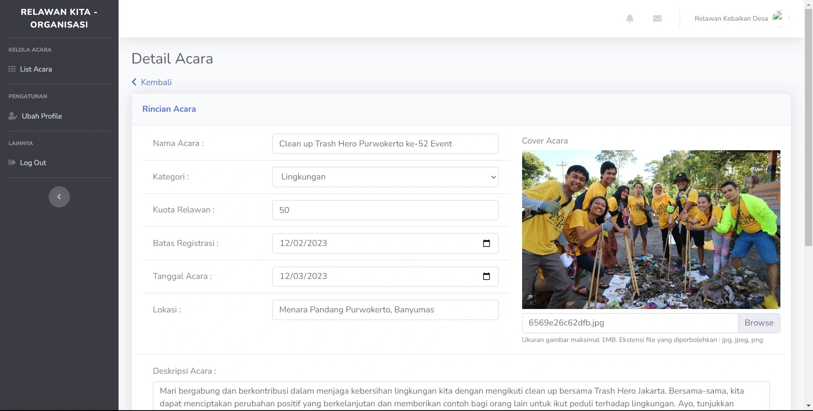The image size is (813, 411).
Task: Click the Log Out exit icon
Action: point(12,163)
